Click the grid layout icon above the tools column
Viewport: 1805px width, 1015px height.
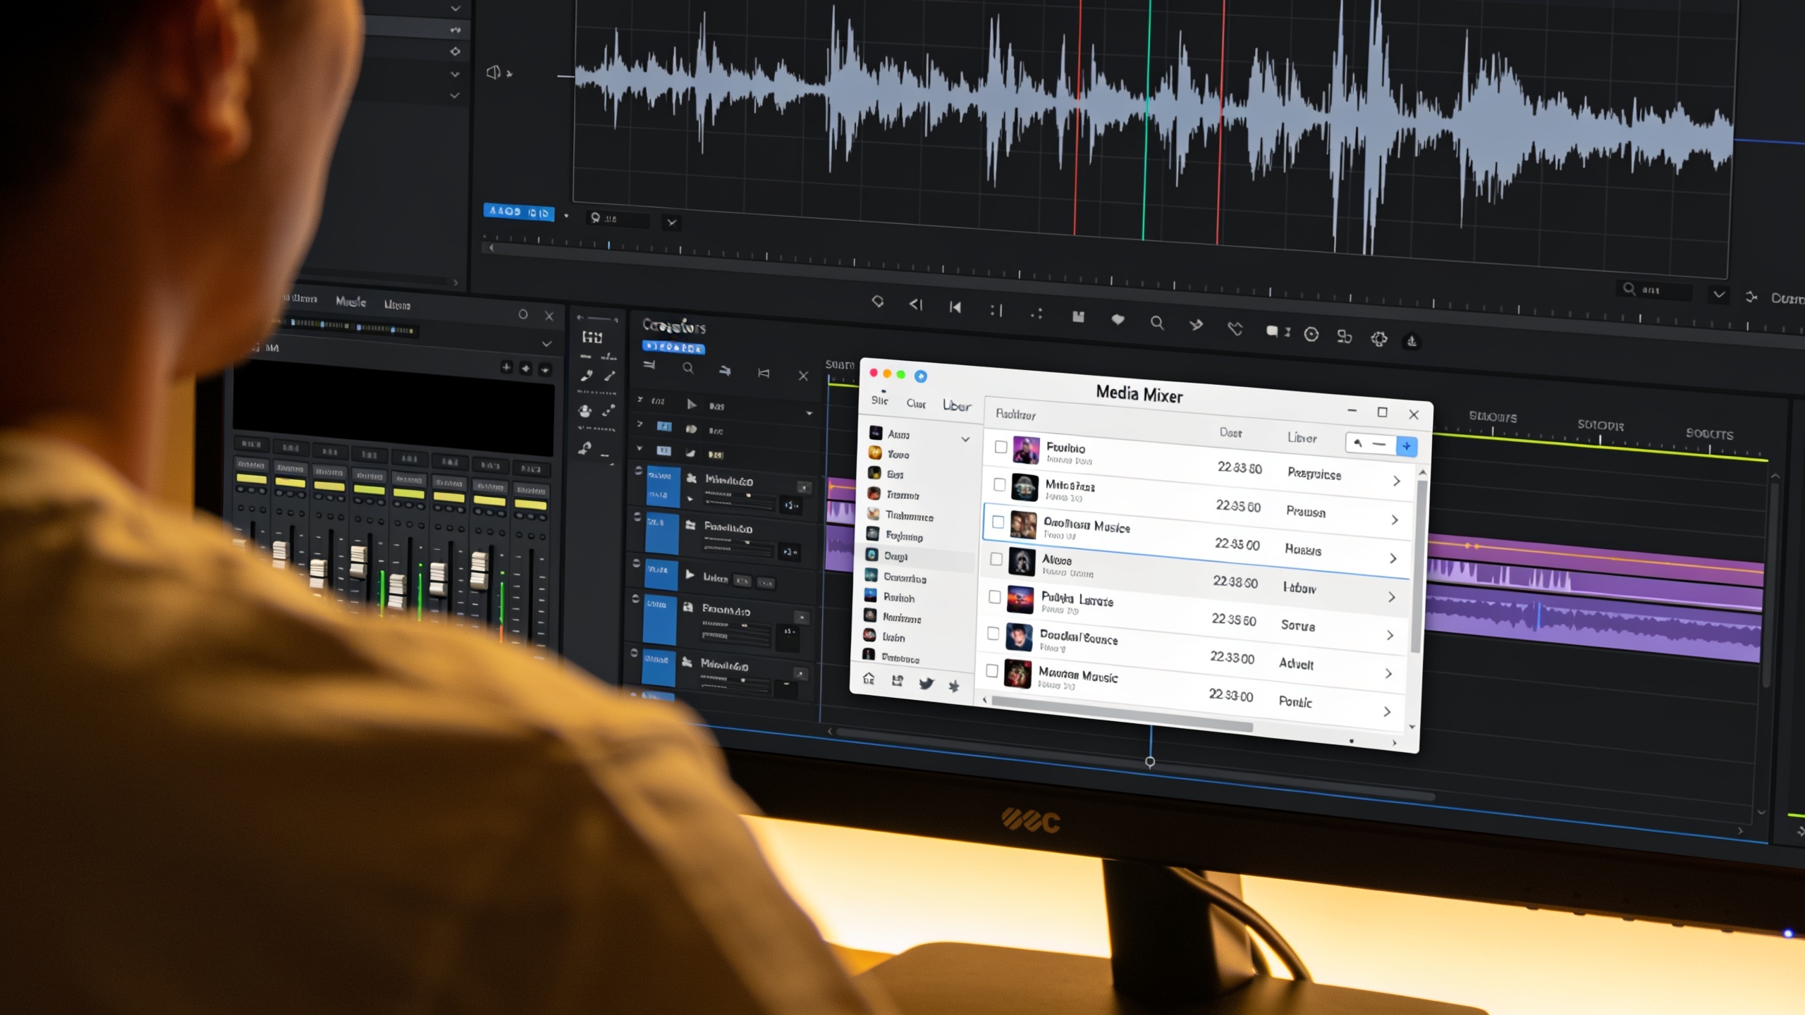click(592, 337)
